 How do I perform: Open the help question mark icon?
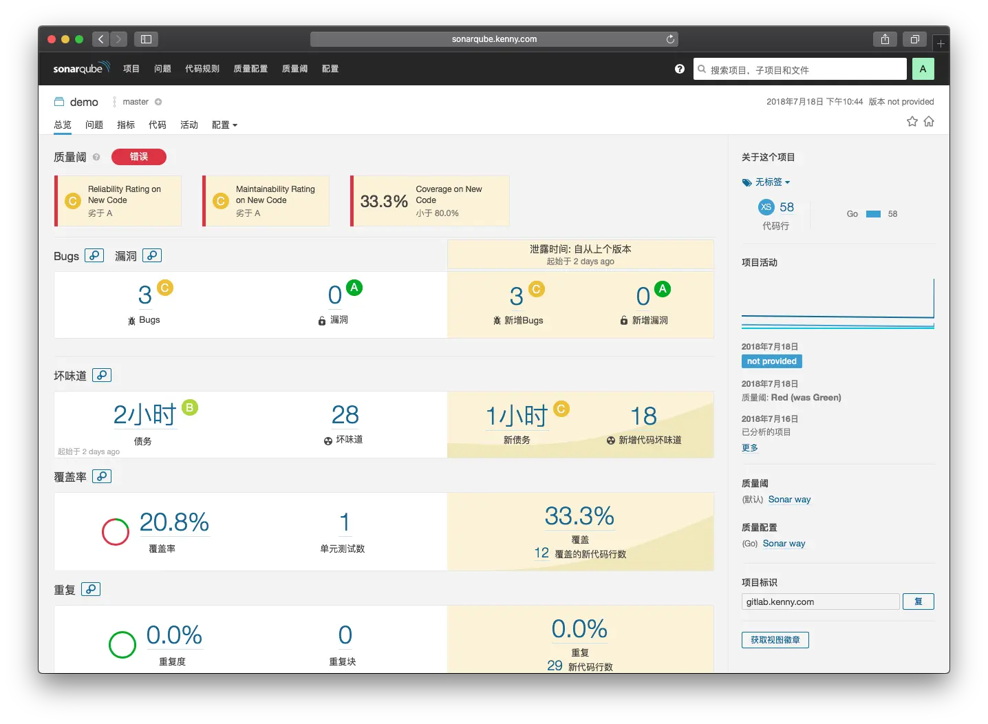point(680,69)
